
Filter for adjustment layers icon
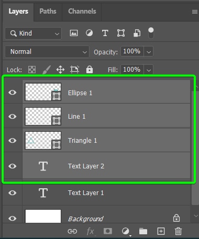click(89, 33)
